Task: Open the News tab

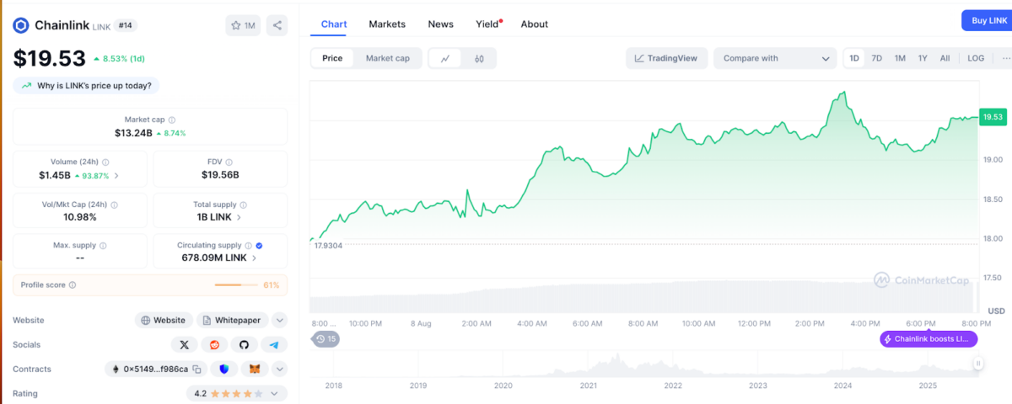Action: [x=440, y=24]
